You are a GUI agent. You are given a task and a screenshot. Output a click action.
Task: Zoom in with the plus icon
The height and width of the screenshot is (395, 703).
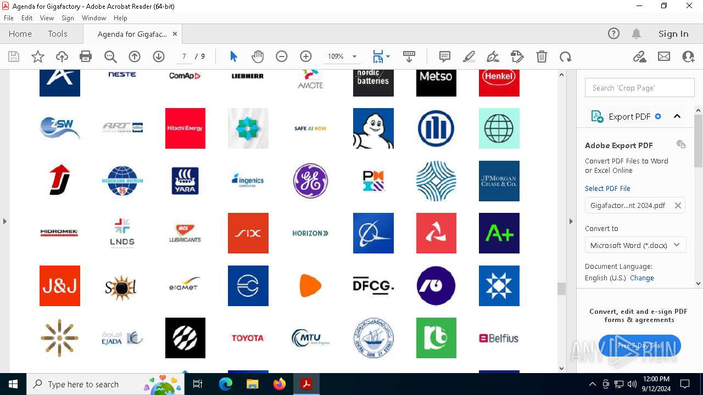coord(306,57)
